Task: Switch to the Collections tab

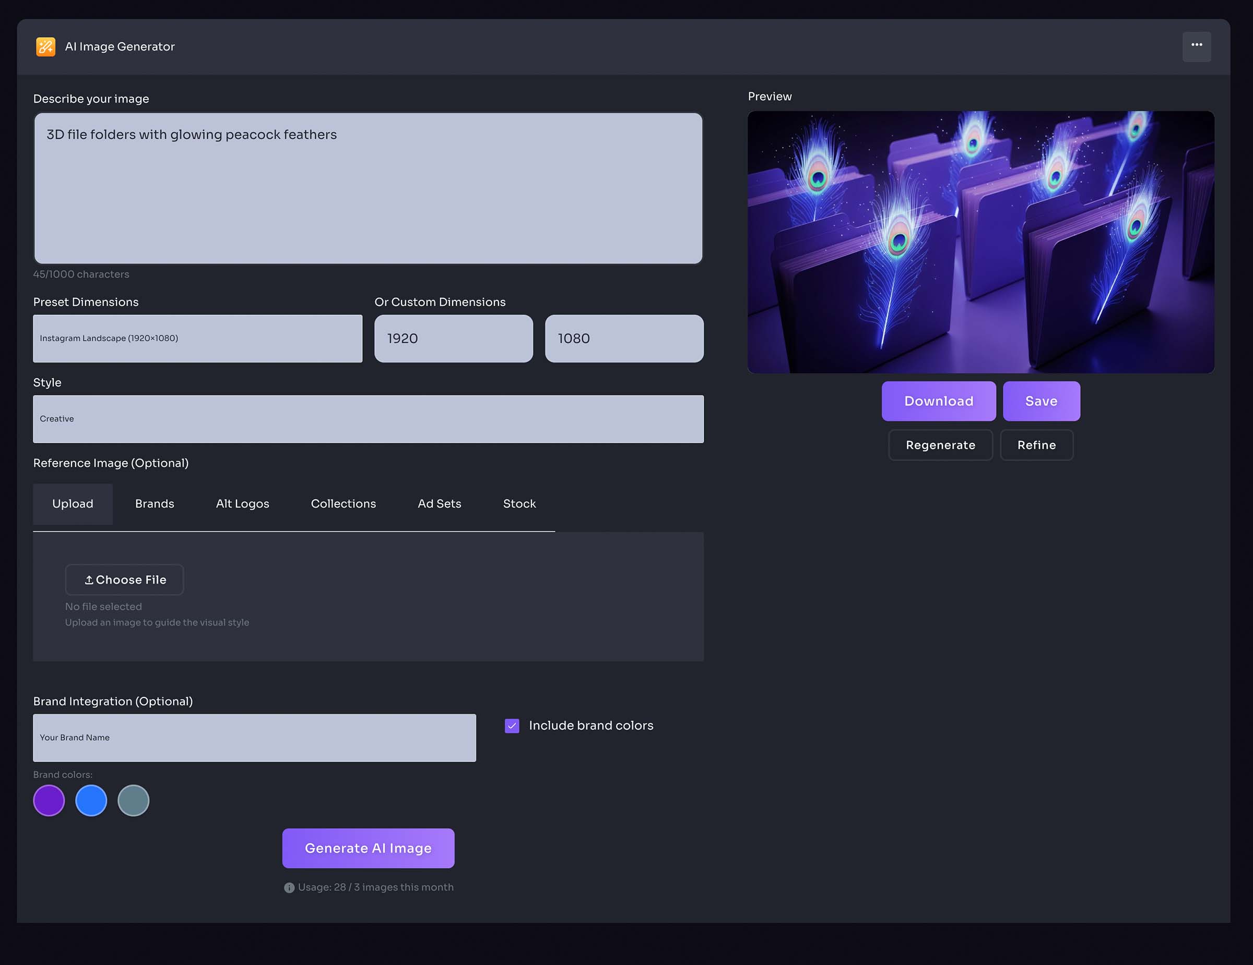Action: click(343, 504)
